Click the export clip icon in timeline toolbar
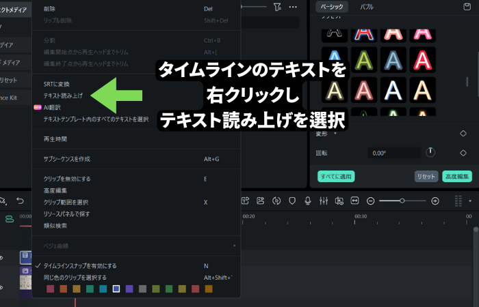This screenshot has width=479, height=307. click(x=245, y=201)
